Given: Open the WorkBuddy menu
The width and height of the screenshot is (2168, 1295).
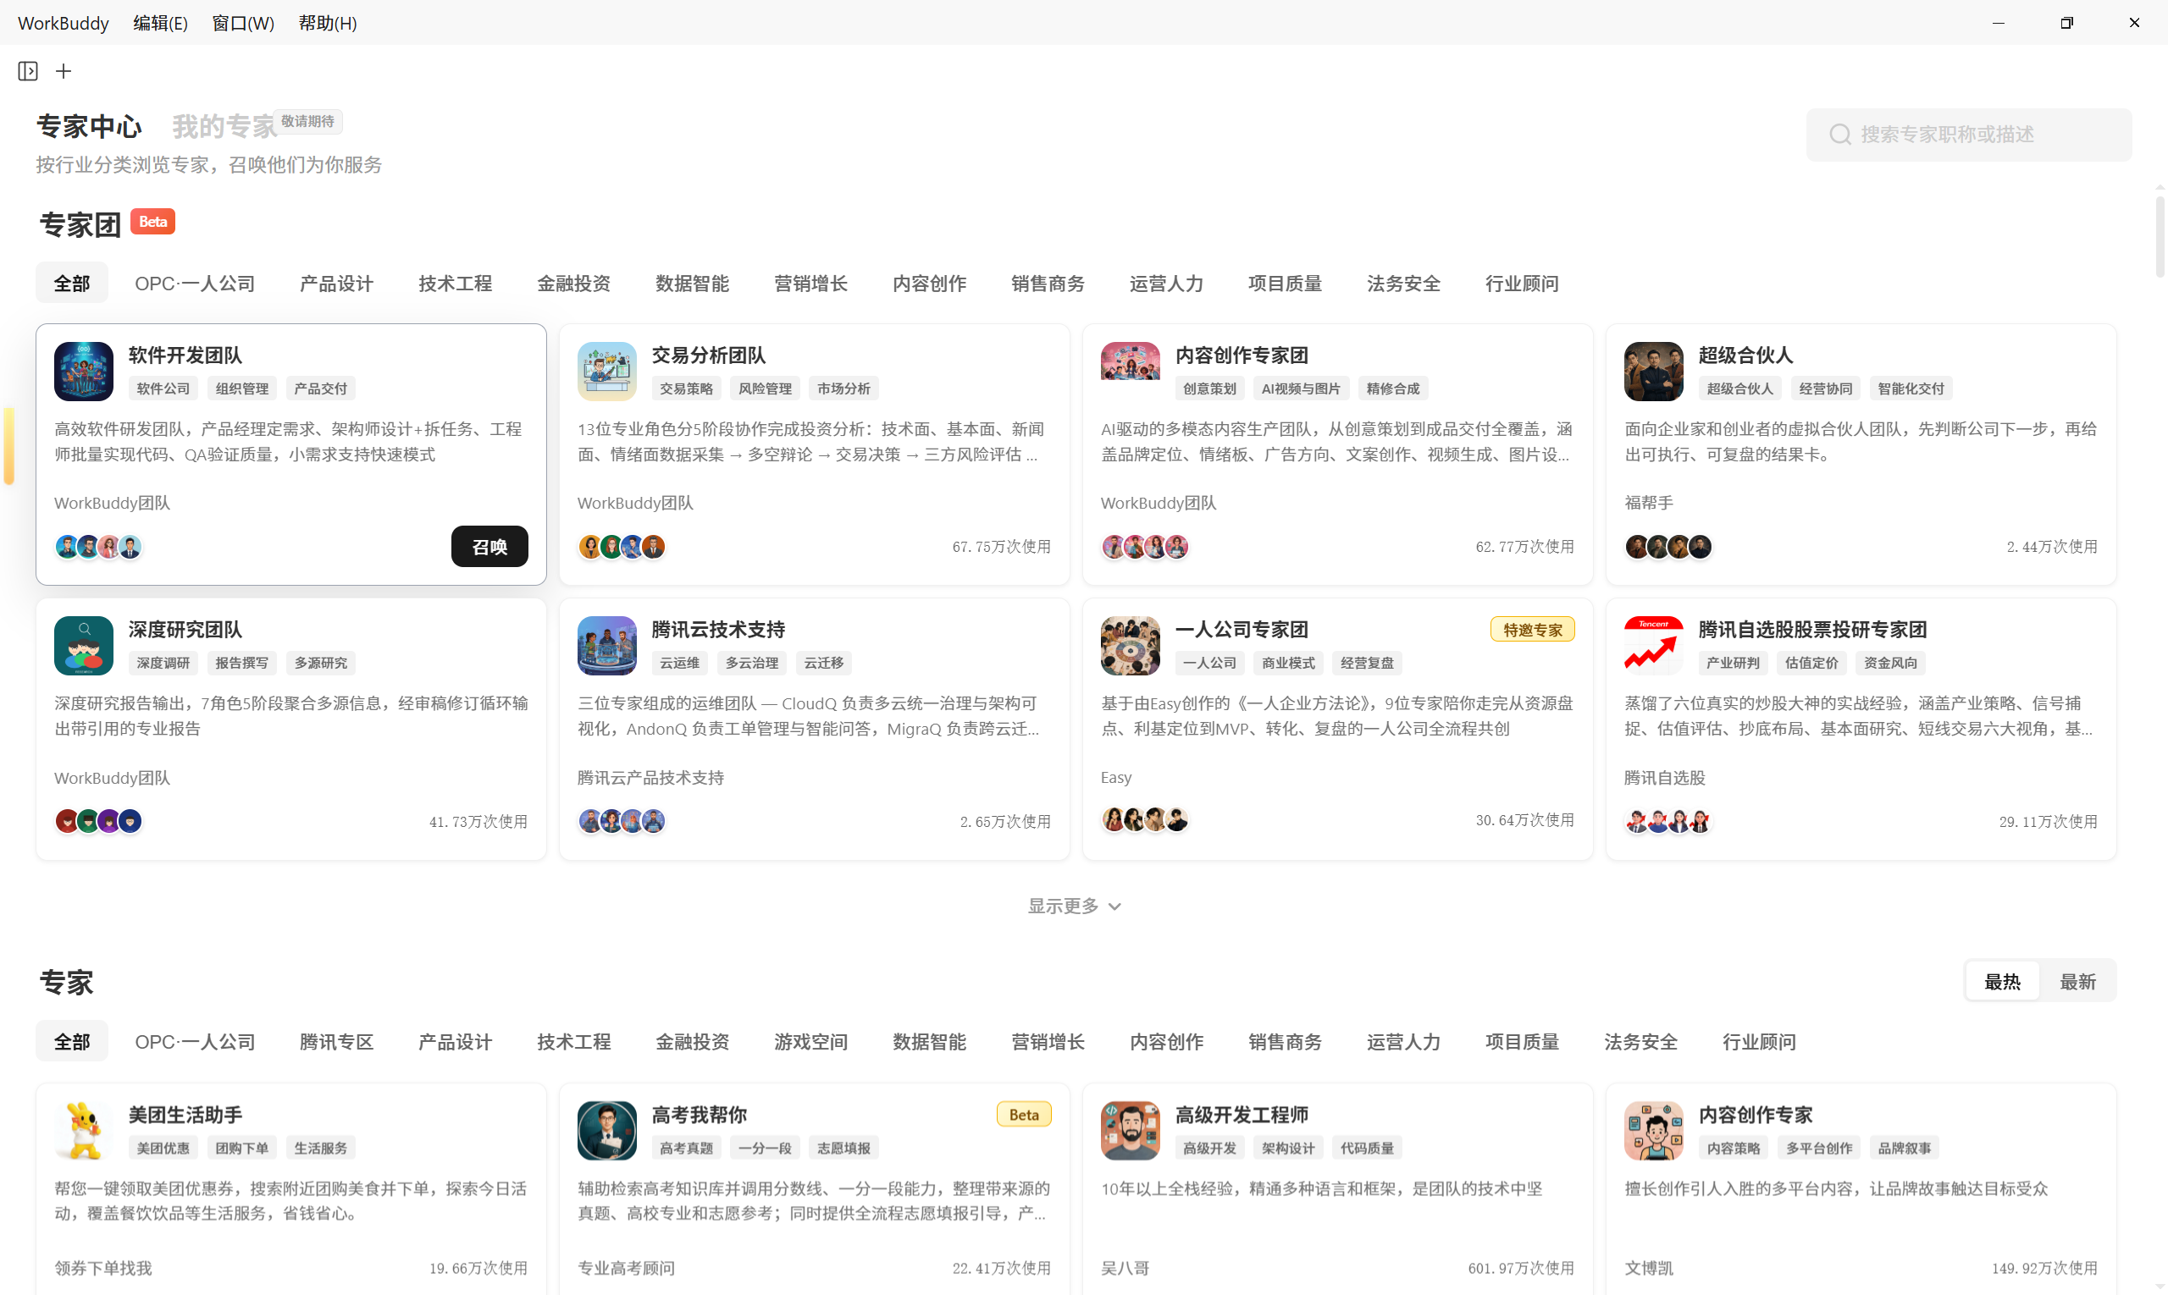Looking at the screenshot, I should tap(63, 23).
